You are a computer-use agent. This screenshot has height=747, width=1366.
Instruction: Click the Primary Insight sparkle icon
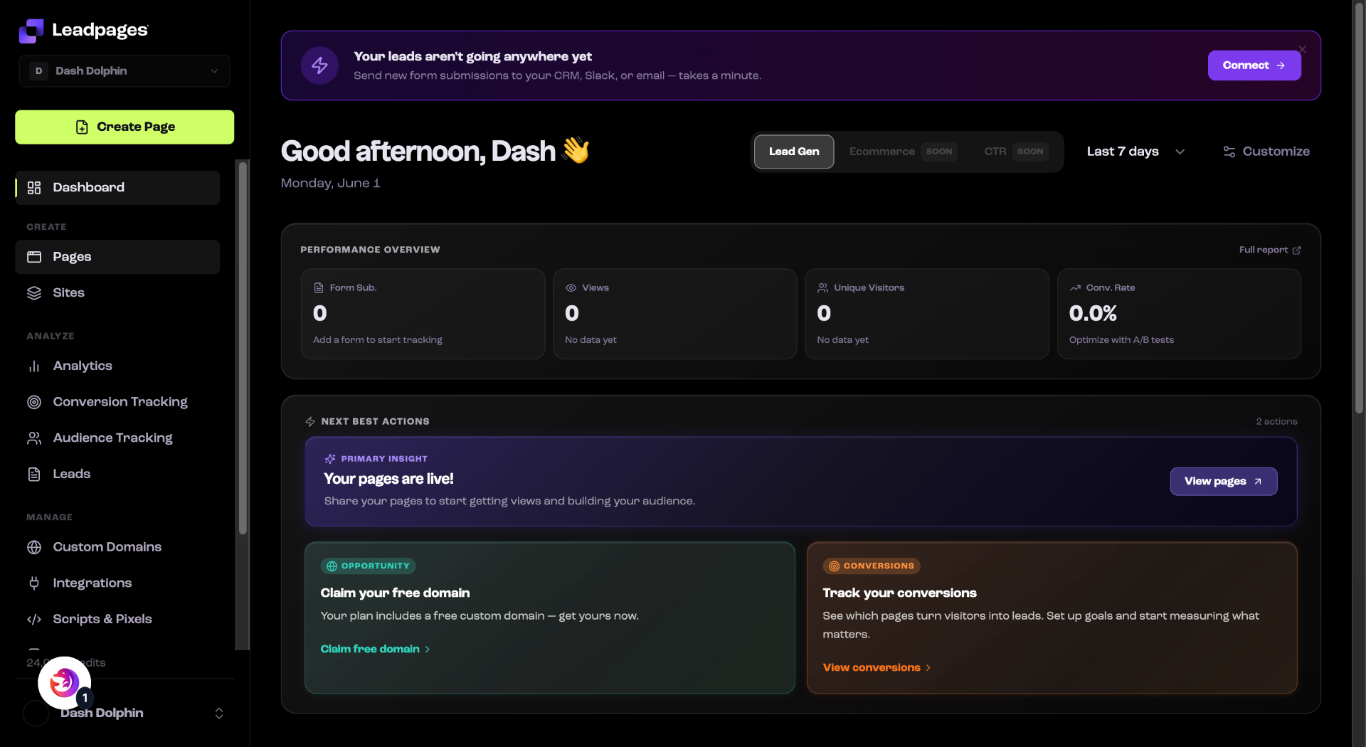click(x=330, y=459)
